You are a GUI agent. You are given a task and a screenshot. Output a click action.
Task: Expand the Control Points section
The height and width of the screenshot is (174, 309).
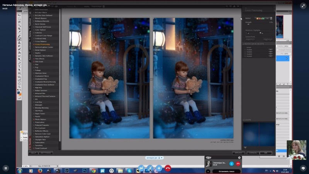pyautogui.click(x=272, y=37)
